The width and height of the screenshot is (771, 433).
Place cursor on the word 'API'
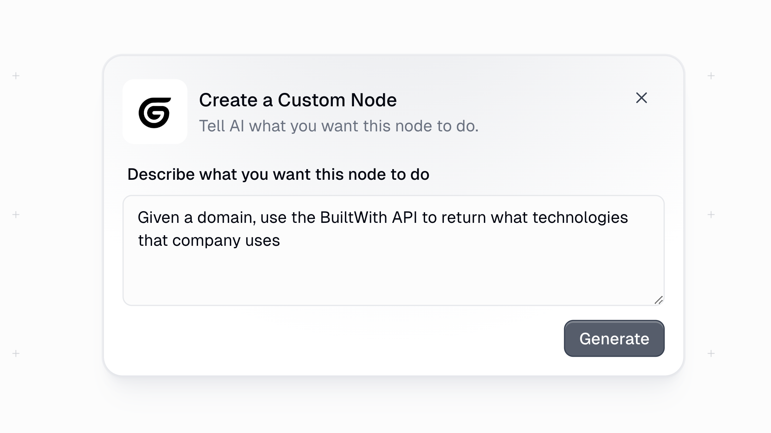[x=405, y=218]
